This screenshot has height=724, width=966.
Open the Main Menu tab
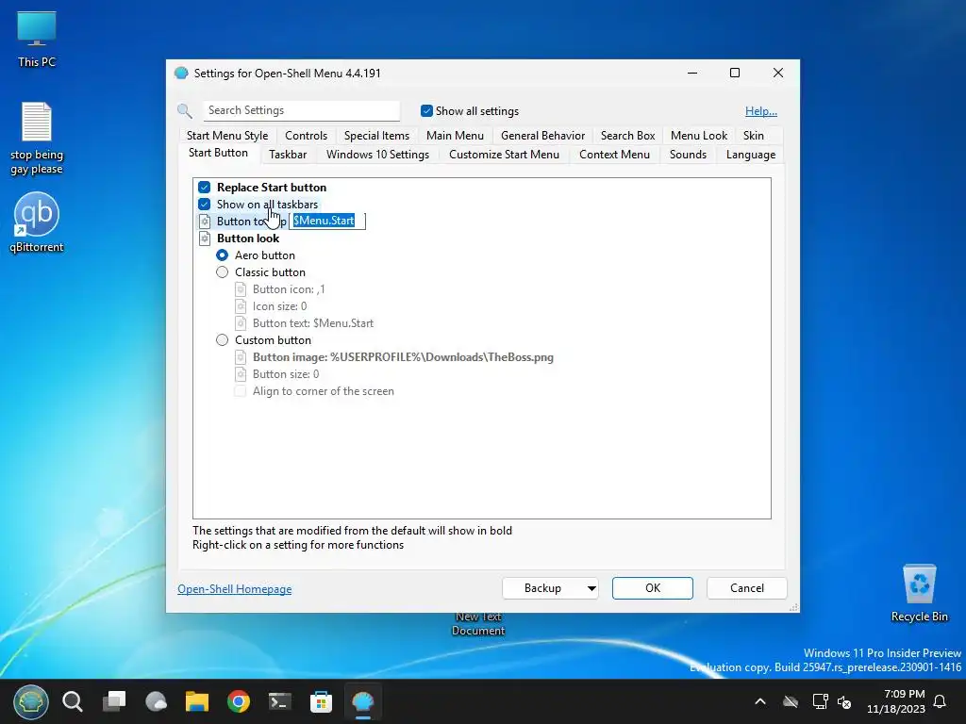455,136
